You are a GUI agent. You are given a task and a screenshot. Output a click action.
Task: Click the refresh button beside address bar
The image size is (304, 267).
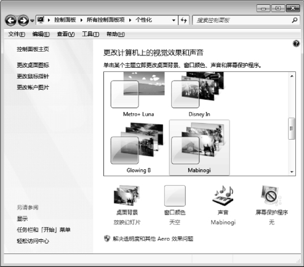pyautogui.click(x=184, y=20)
